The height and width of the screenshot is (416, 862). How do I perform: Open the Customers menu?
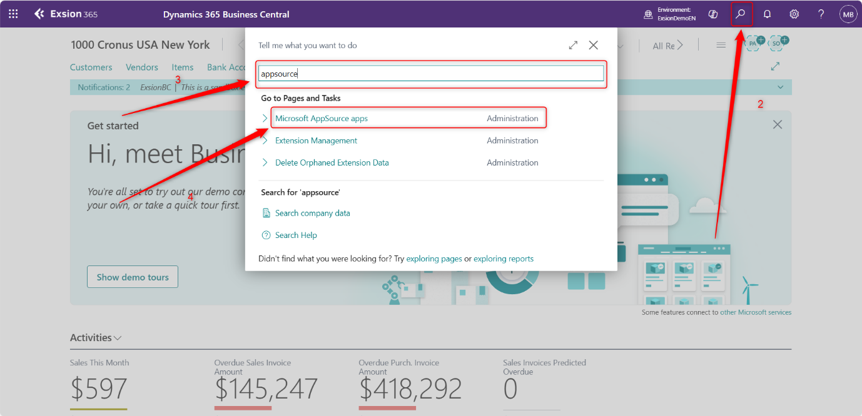coord(91,67)
